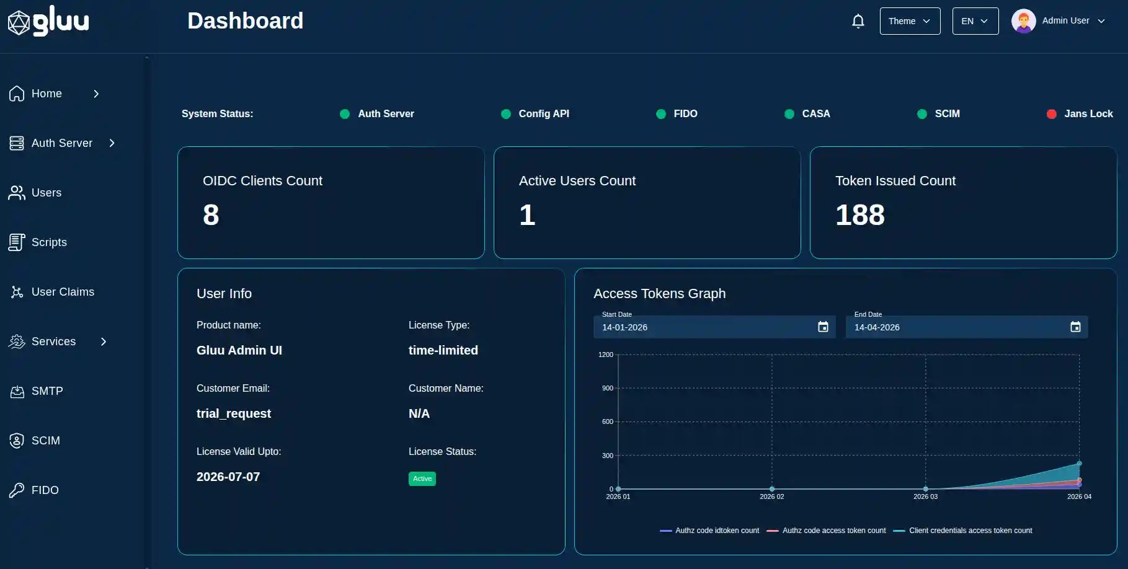Screen dimensions: 1128x569
Task: Expand the Auth Server sidebar chevron
Action: pyautogui.click(x=112, y=143)
